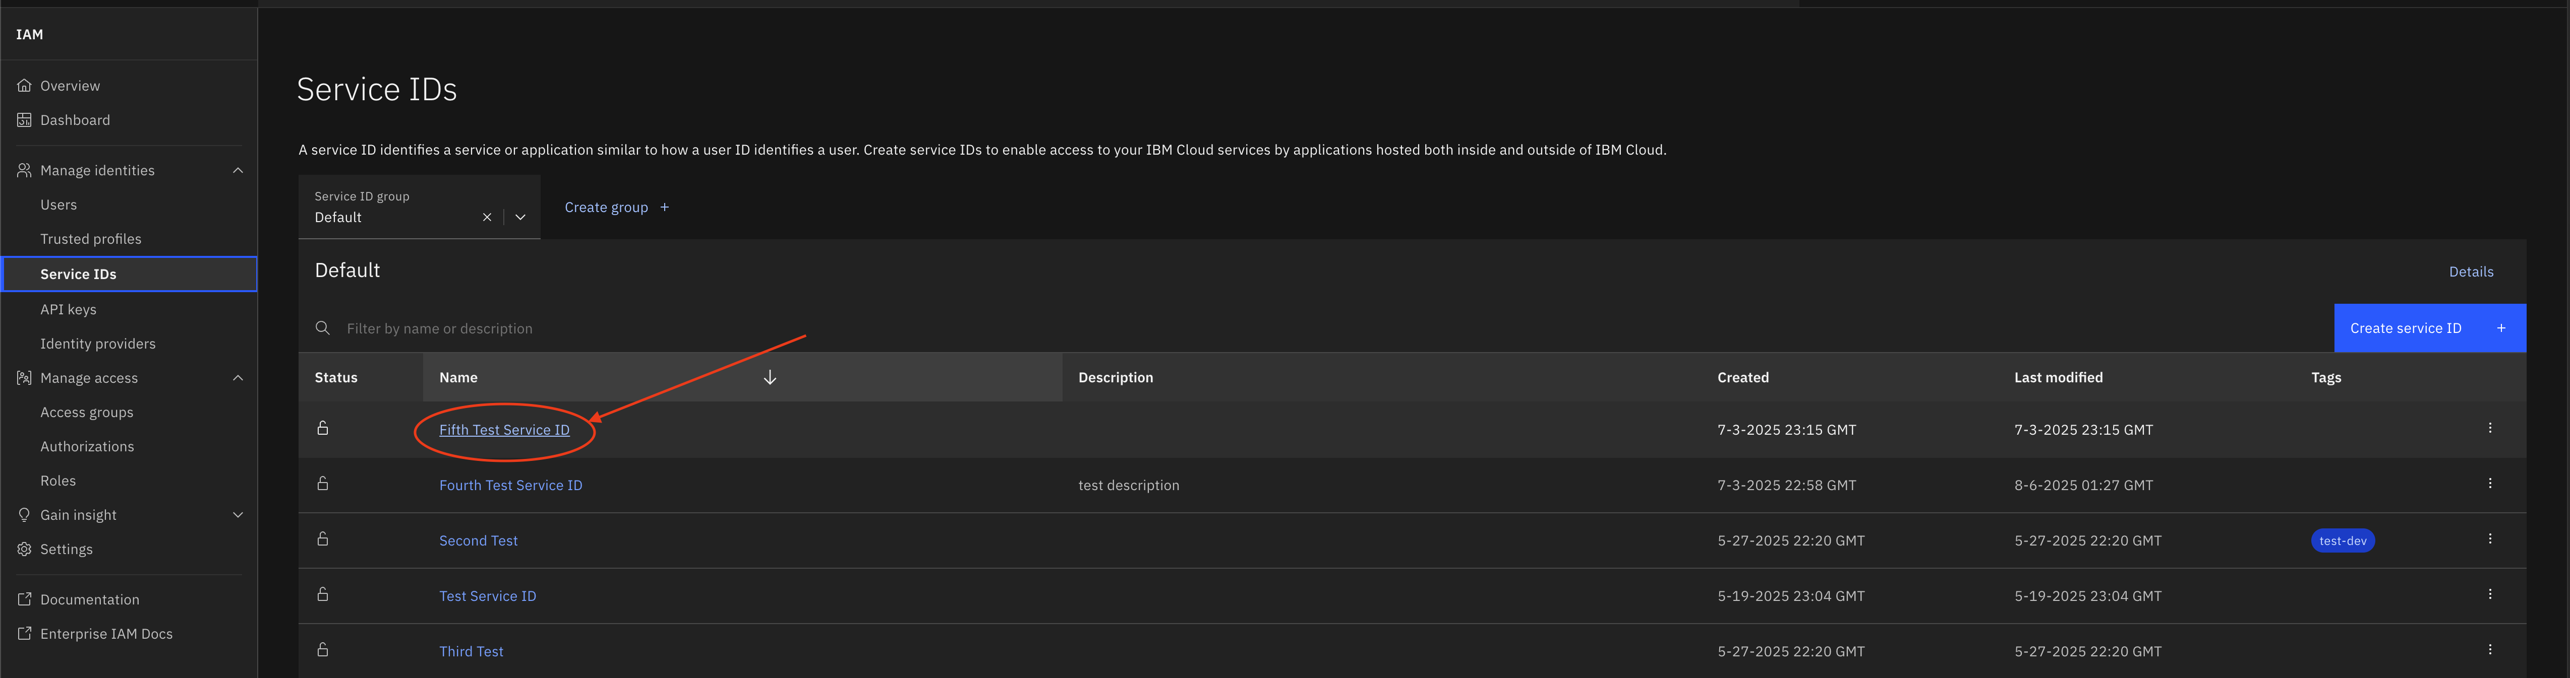Navigate to Authorizations
Viewport: 2570px width, 678px height.
[x=87, y=447]
